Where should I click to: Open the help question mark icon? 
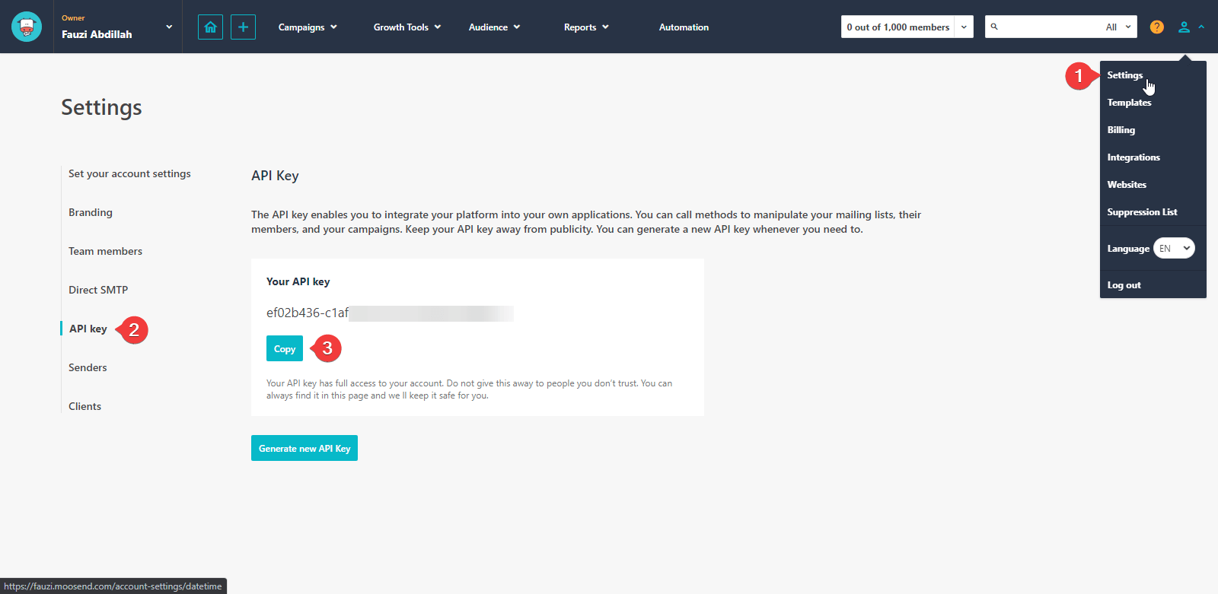pyautogui.click(x=1156, y=27)
